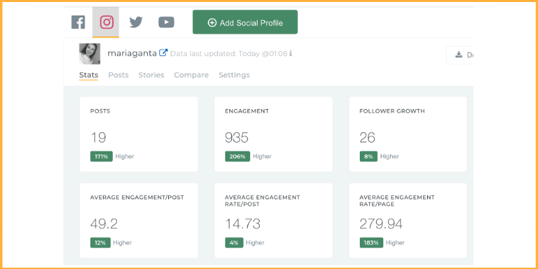
Task: Select the Instagram profile icon
Action: tap(106, 22)
